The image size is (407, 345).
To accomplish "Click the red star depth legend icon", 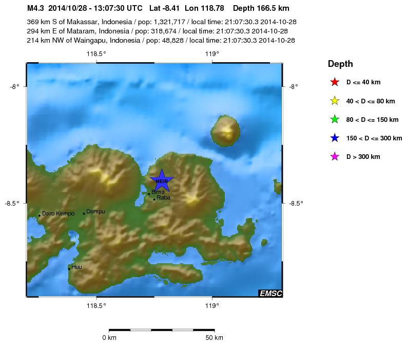I will point(335,82).
